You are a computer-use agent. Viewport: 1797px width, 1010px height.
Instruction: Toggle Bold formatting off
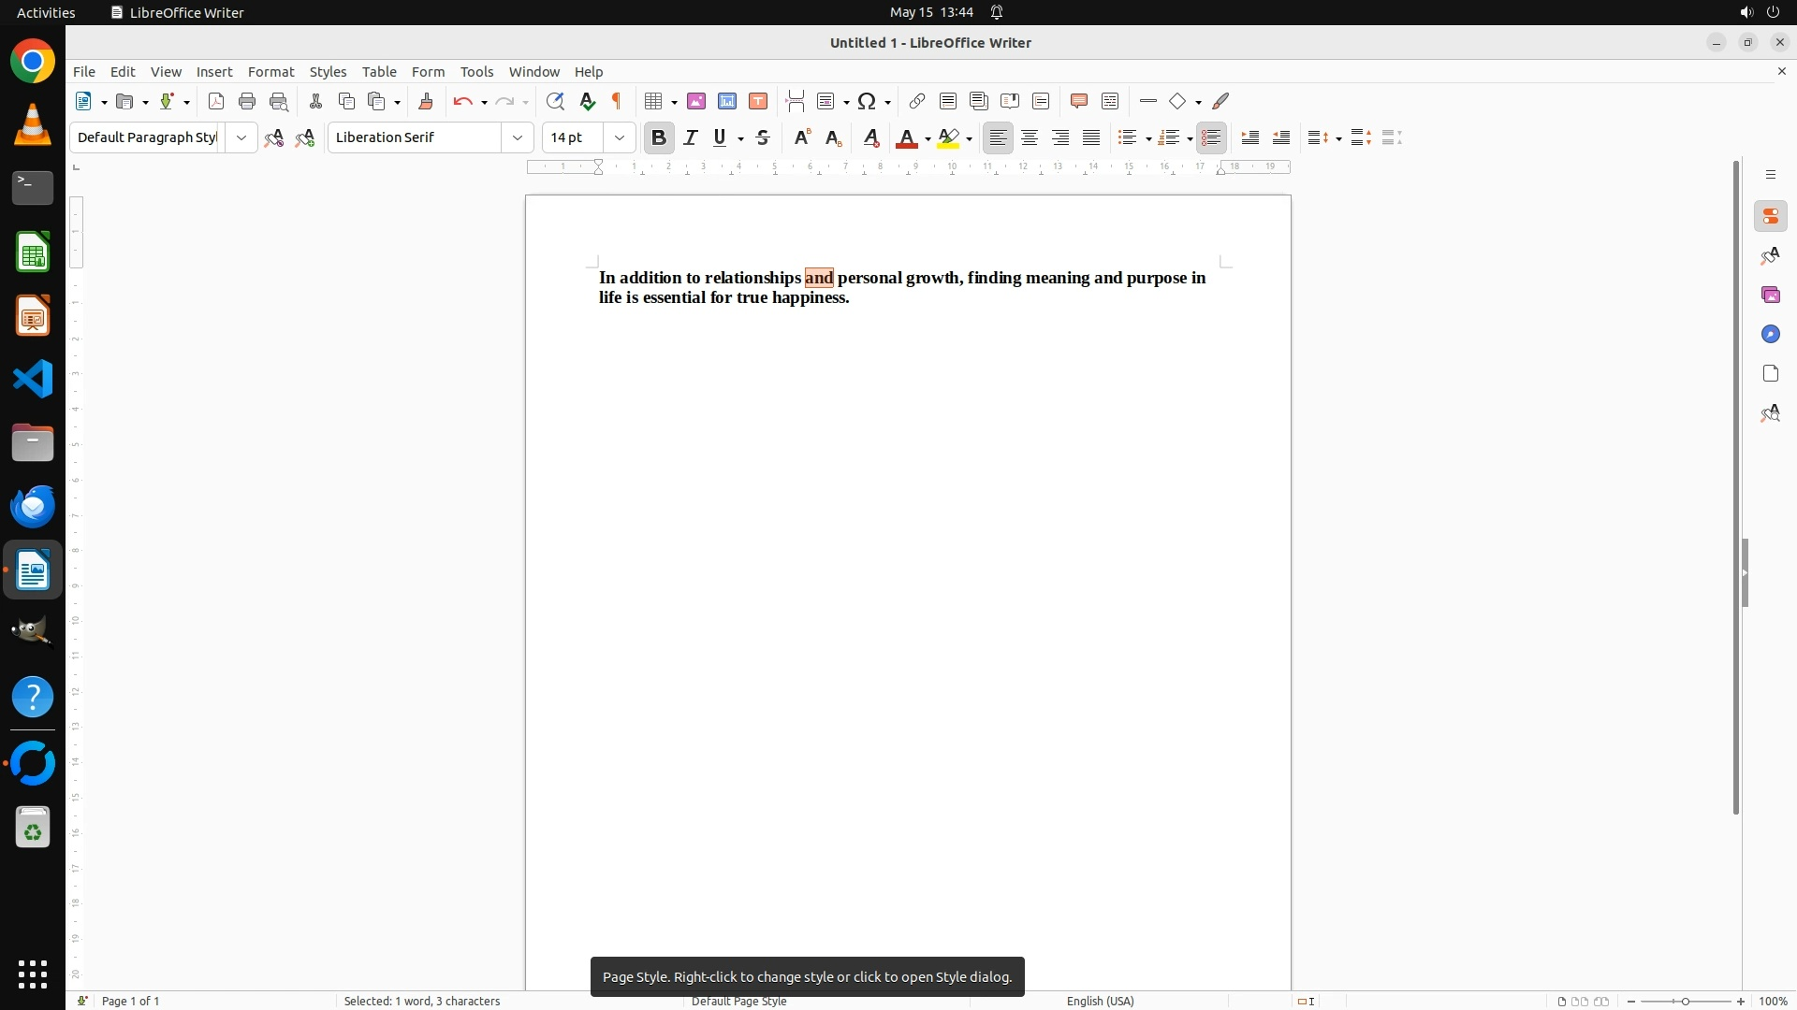659,137
